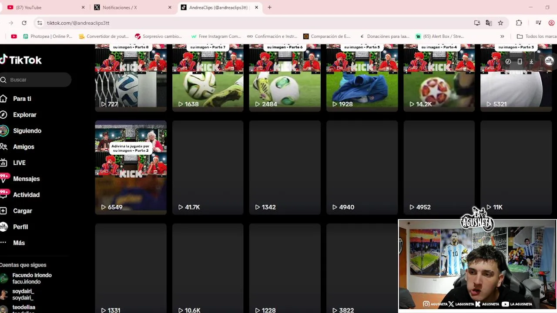Open the Parte 2 video with 6549 views
This screenshot has width=557, height=313.
click(131, 167)
